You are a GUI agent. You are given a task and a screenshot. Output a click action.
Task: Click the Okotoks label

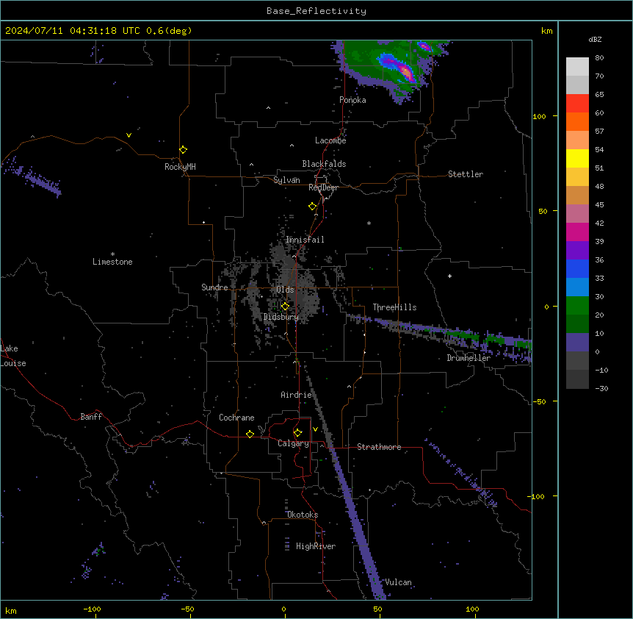coord(303,515)
